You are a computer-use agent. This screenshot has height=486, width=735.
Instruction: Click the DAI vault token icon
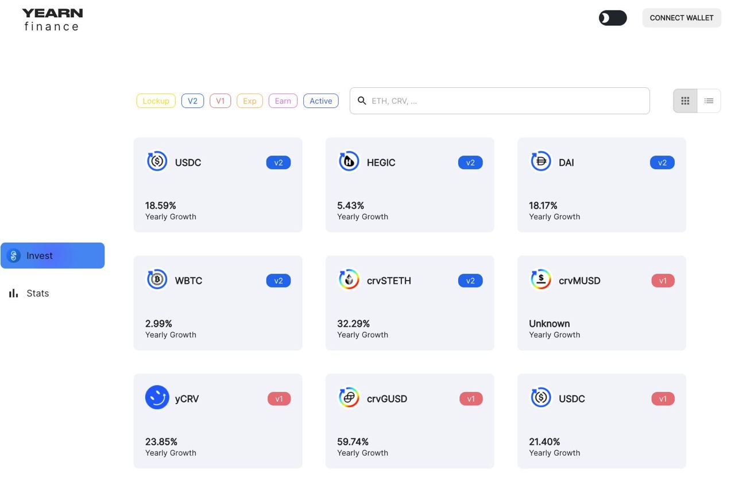coord(540,161)
